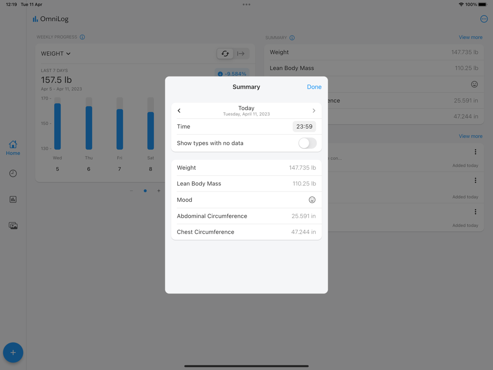
Task: Tap the OmniLog app logo
Action: 51,19
